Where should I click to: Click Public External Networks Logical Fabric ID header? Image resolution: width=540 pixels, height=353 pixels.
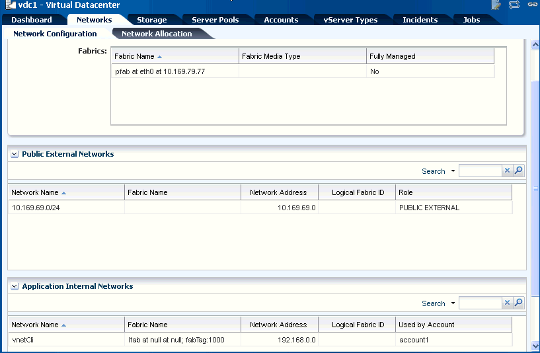[357, 192]
